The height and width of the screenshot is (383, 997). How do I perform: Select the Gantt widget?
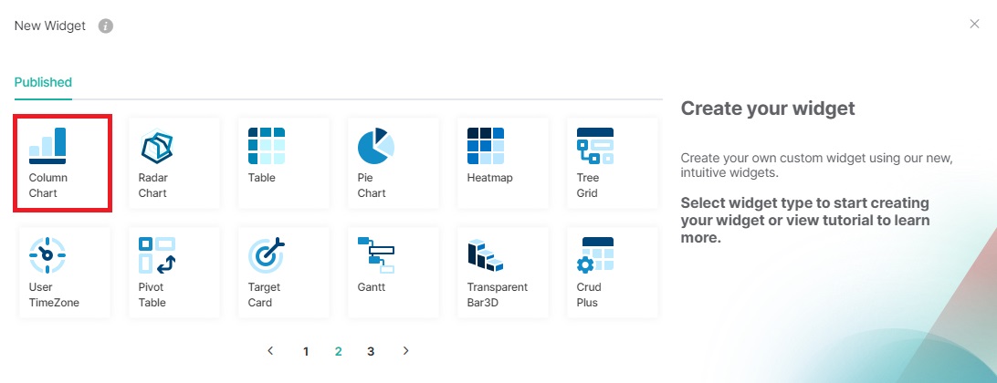click(394, 272)
